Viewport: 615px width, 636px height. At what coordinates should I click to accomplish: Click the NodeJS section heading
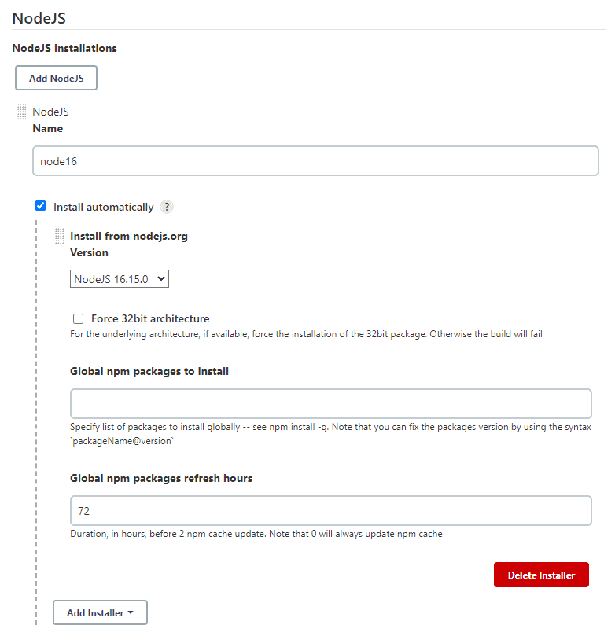pos(39,18)
